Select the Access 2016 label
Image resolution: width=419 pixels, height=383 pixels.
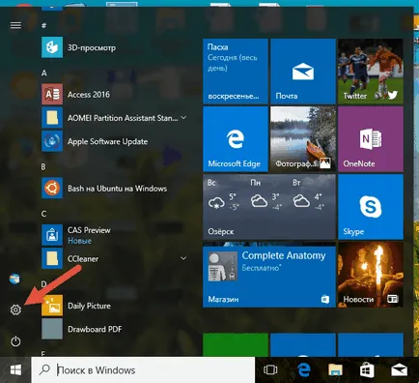pos(89,95)
